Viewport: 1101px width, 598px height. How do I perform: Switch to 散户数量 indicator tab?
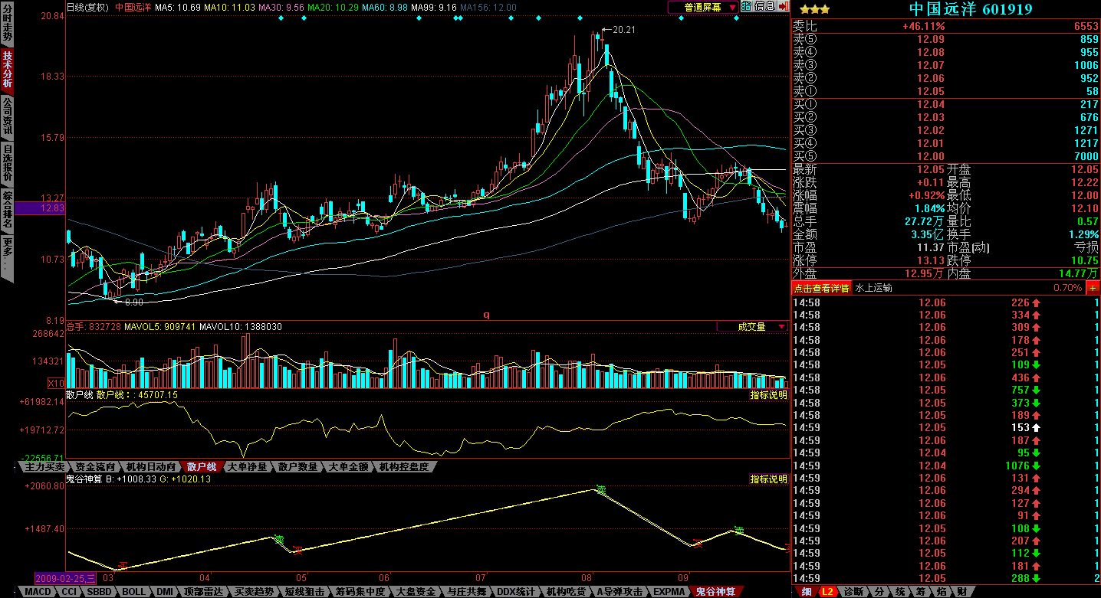298,467
